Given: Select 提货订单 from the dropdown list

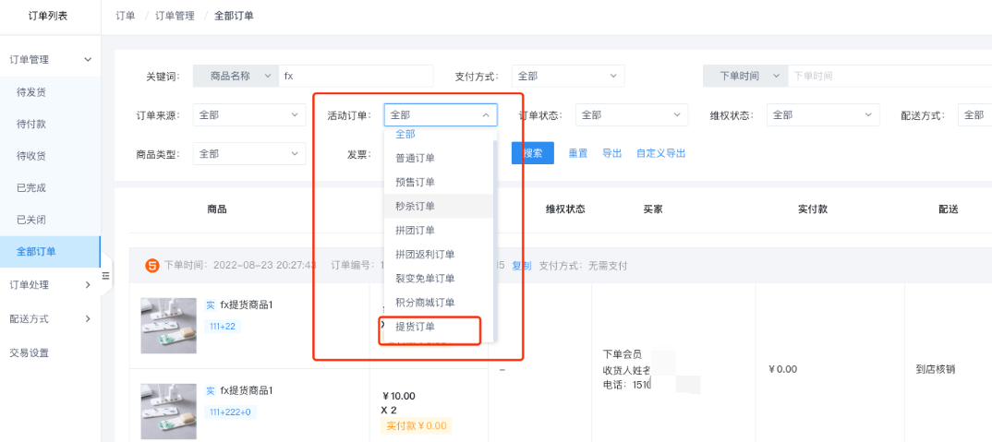Looking at the screenshot, I should [x=415, y=327].
